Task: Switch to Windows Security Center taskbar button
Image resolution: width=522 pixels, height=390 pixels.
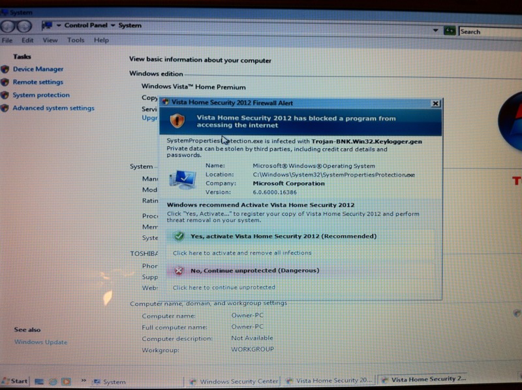Action: tap(234, 381)
